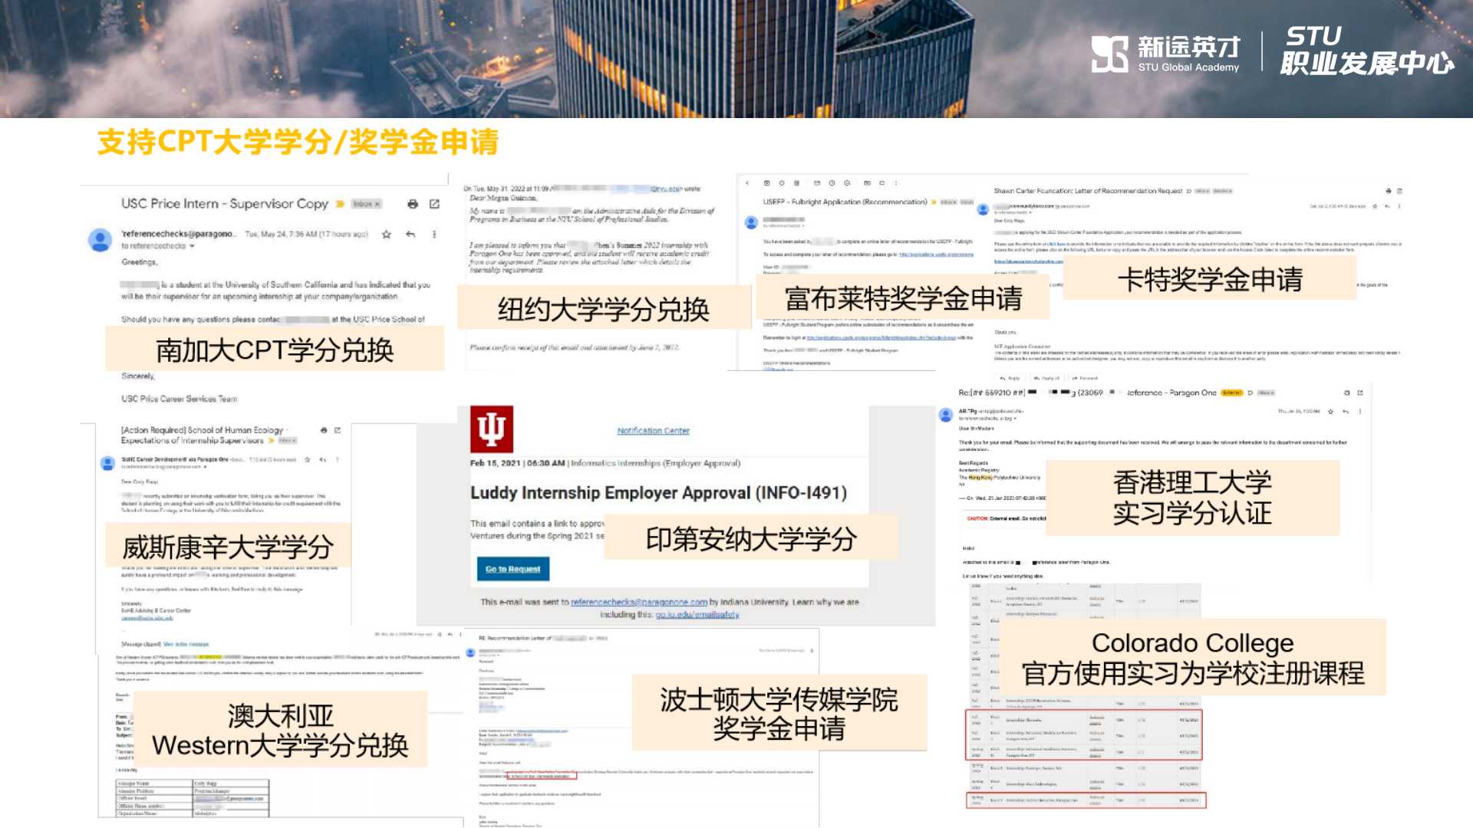Snooze the USEFP Fulbright email

coord(832,183)
